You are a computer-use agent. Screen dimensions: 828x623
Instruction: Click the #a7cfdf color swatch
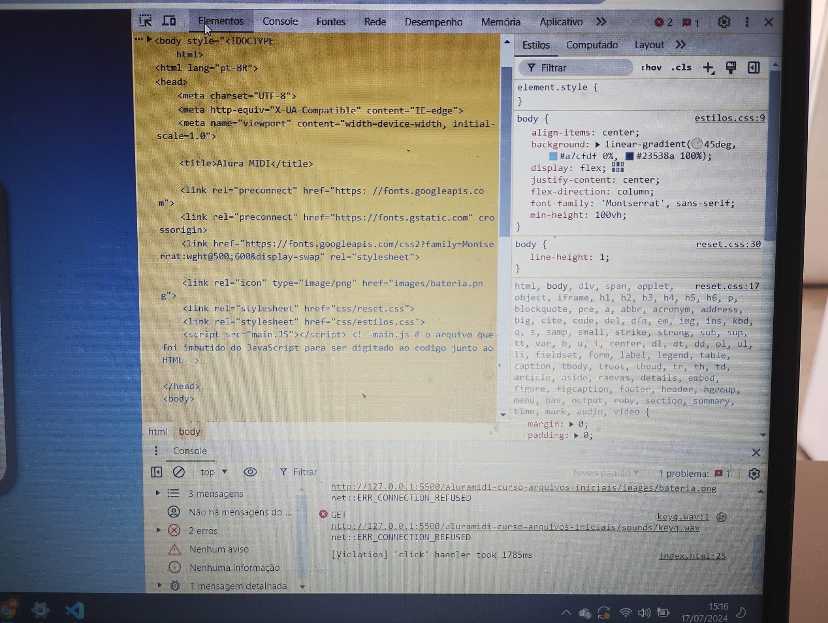[553, 156]
